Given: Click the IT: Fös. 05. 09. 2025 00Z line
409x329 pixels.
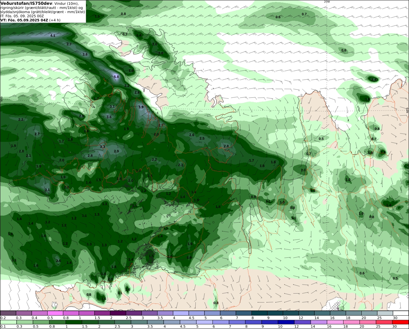Looking at the screenshot, I should (22, 16).
